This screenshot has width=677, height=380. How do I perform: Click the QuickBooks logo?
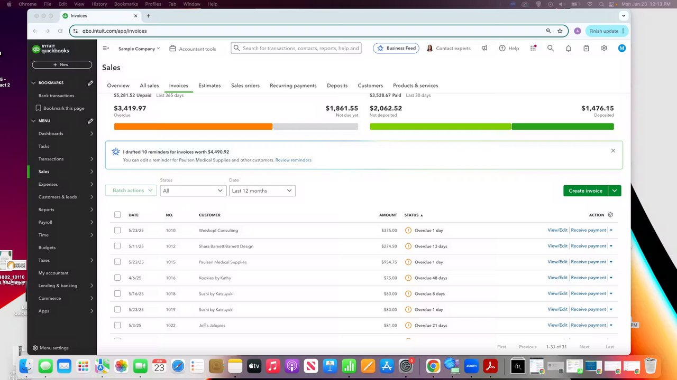(51, 49)
